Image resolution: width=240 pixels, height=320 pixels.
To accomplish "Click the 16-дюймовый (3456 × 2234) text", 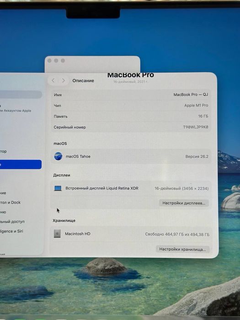I will (x=181, y=188).
